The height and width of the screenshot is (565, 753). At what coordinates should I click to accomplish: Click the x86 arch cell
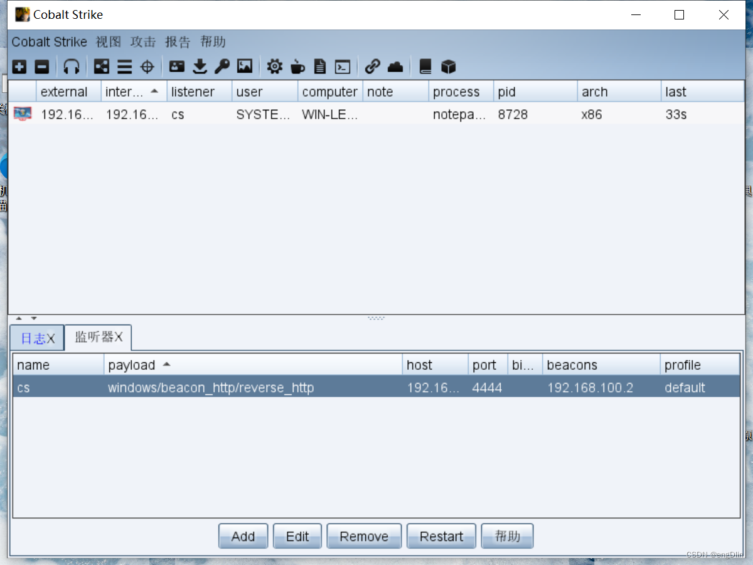[619, 114]
